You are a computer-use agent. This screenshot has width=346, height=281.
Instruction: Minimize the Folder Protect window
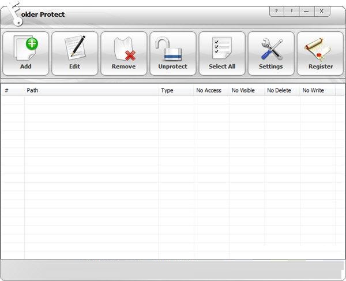(307, 11)
